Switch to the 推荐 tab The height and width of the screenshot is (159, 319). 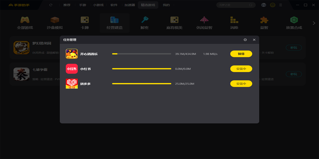click(67, 5)
